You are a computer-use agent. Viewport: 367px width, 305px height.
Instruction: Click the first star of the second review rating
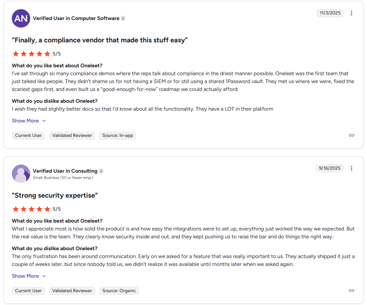point(15,209)
